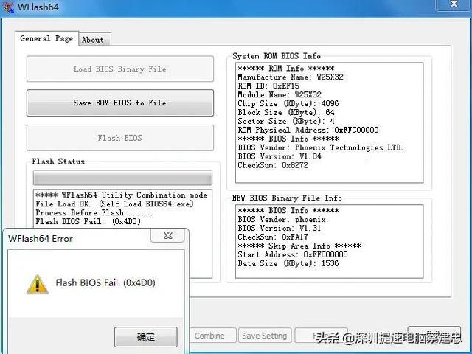The width and height of the screenshot is (472, 354).
Task: Click the BIOS Version V1.31 line
Action: tap(279, 228)
